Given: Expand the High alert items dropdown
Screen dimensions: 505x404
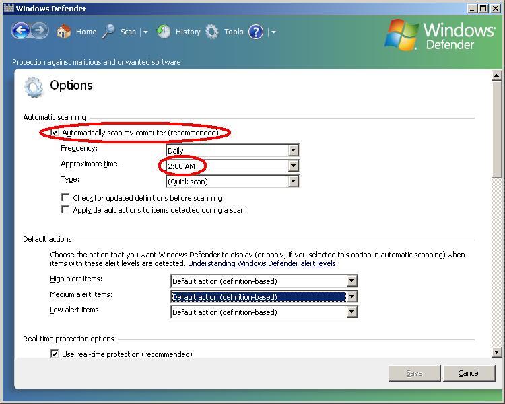Looking at the screenshot, I should [351, 281].
